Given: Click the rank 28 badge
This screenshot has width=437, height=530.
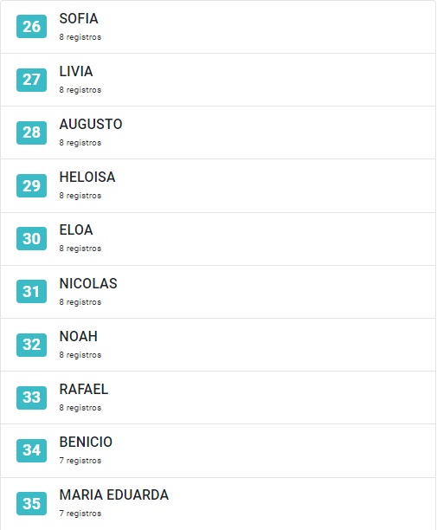Looking at the screenshot, I should 31,132.
